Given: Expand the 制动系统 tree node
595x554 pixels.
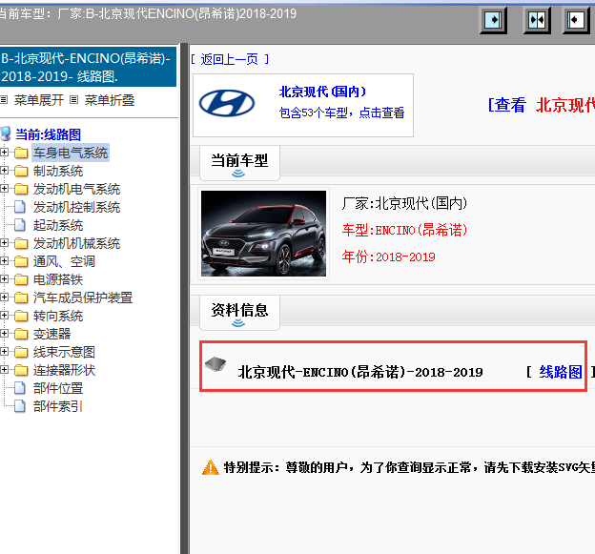Looking at the screenshot, I should 4,171.
